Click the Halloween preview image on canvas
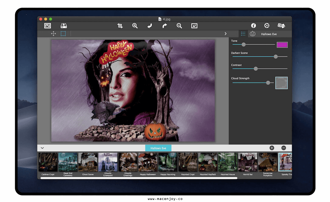Screen dimensions: 330x202 tap(133, 91)
